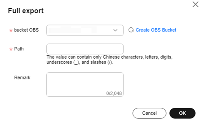Viewport: 204px width, 123px height.
Task: Click the underscores and slashes hint line
Action: click(x=80, y=62)
